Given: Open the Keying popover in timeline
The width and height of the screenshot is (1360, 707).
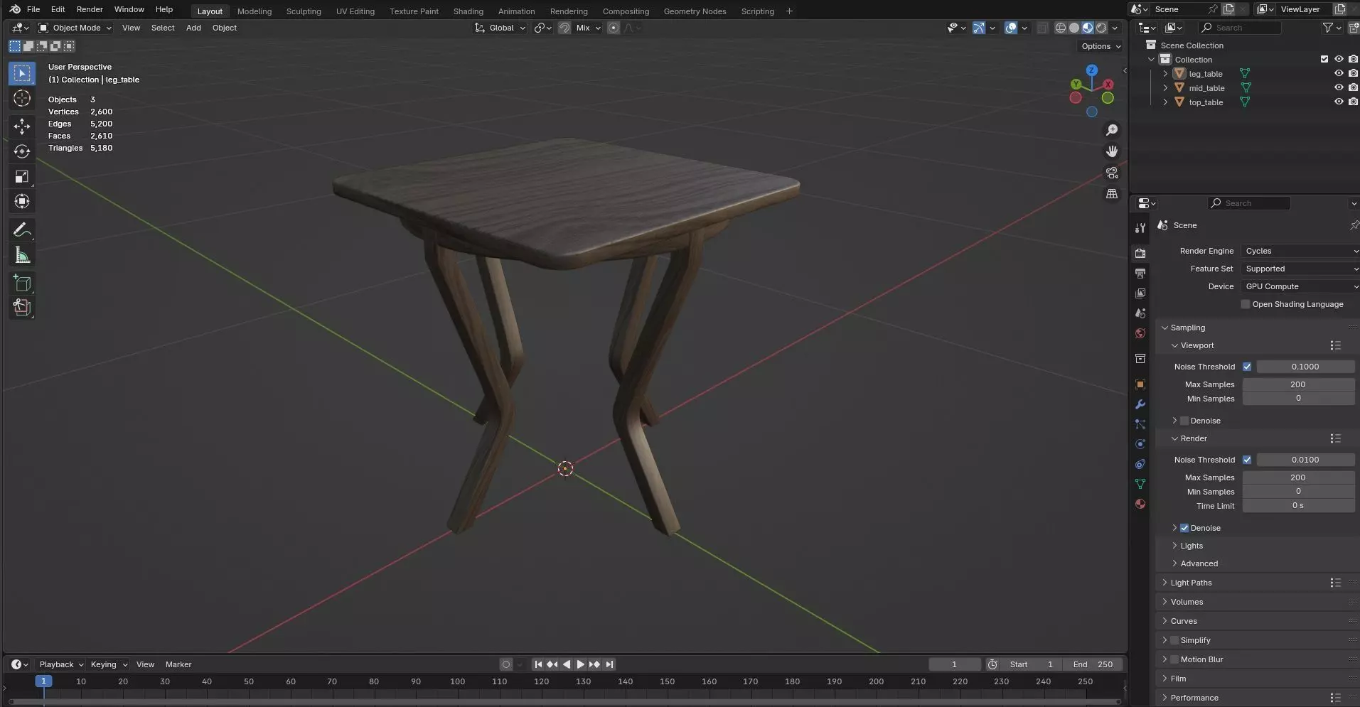Looking at the screenshot, I should click(x=109, y=664).
